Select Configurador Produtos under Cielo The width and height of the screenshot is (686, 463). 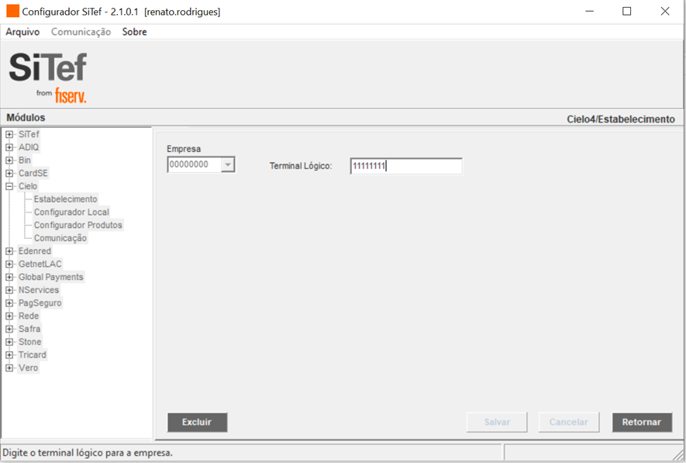(78, 225)
